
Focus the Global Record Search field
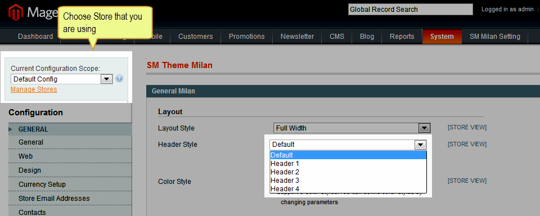pos(411,10)
